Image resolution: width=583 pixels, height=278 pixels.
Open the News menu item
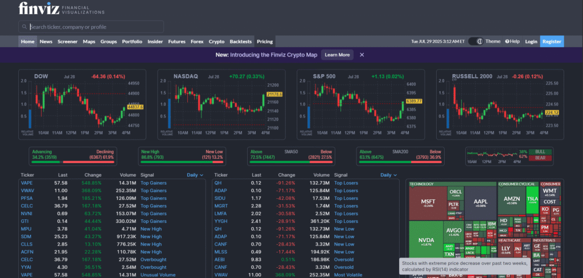point(46,42)
